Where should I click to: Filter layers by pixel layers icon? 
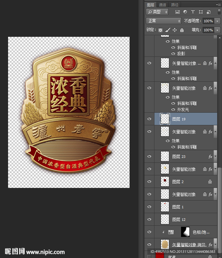[177, 12]
